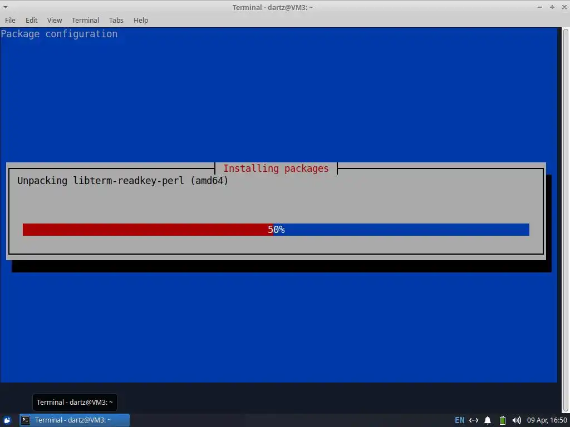Click the Unpacking libterm-readkey-perl text
Screen dimensions: 570x427
(x=122, y=181)
